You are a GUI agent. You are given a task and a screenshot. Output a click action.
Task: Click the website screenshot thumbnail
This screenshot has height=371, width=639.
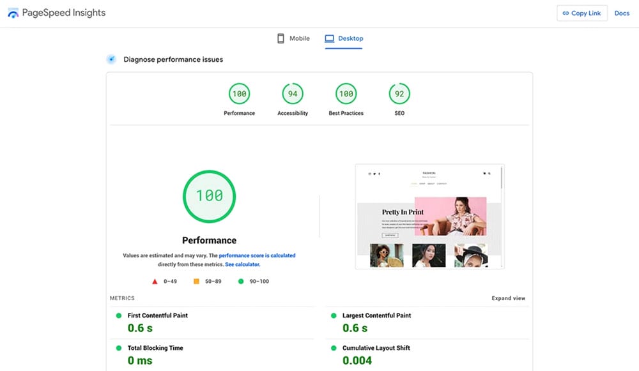click(x=429, y=216)
